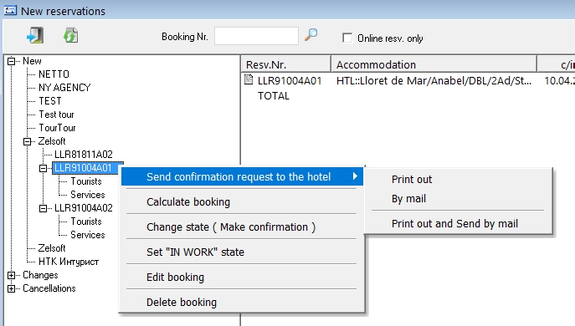Open Services under LLR91004A02
Viewport: 575px width, 326px height.
pyautogui.click(x=88, y=235)
